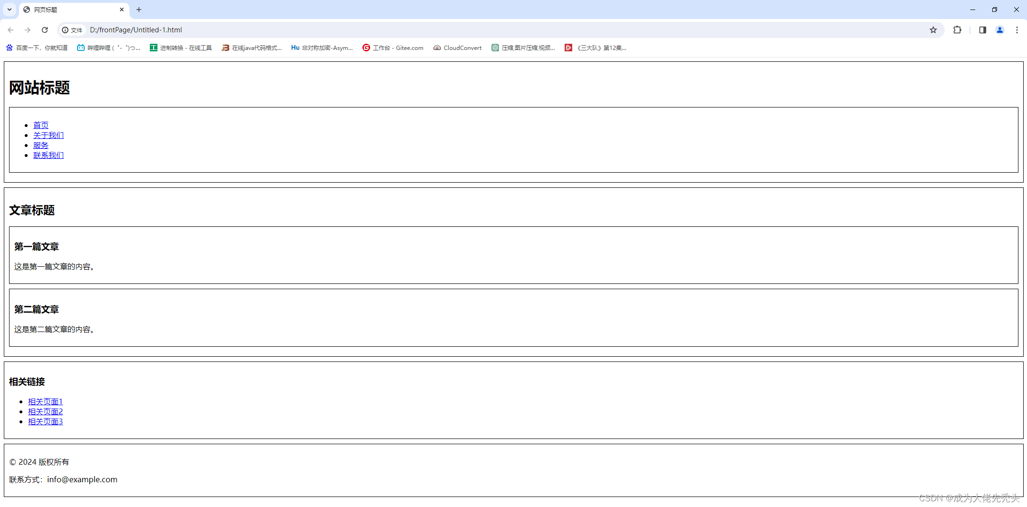Open the 在线java代码格式 bookmark

[x=252, y=48]
